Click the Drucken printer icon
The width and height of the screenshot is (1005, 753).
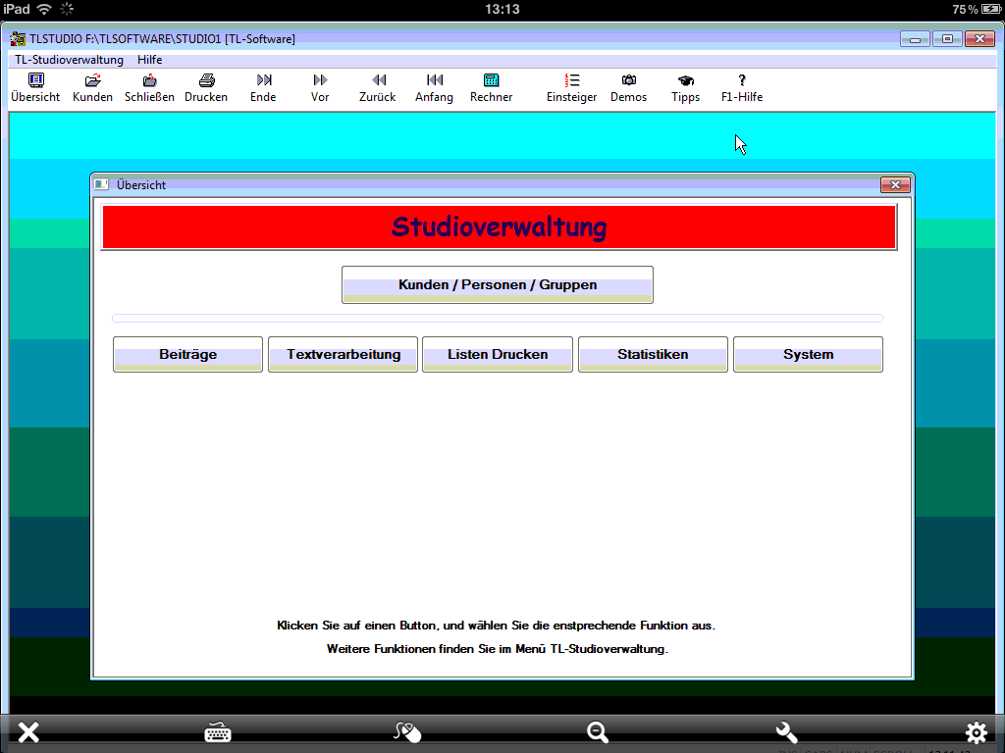pos(206,81)
